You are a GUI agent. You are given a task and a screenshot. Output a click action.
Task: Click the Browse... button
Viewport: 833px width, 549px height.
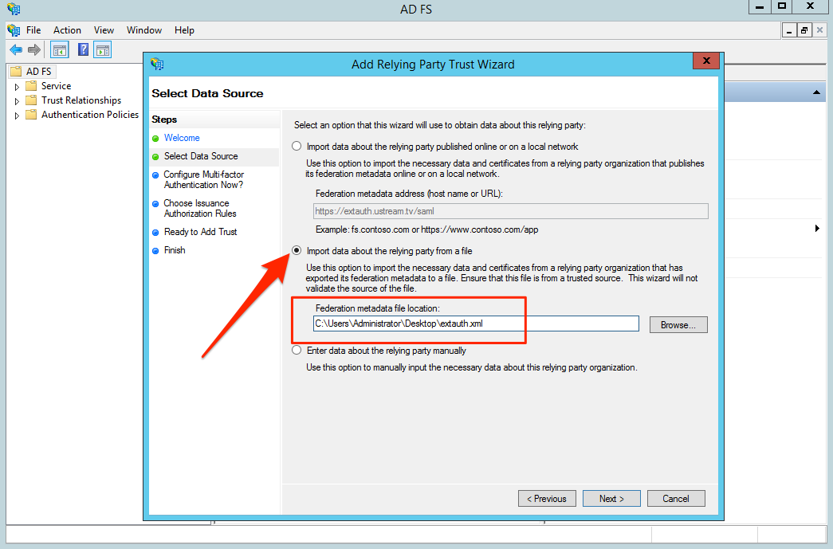click(678, 325)
